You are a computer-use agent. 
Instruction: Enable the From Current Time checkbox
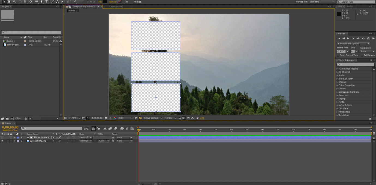(x=338, y=55)
